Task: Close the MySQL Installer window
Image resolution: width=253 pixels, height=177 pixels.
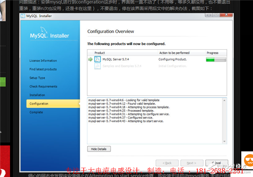Action: point(226,15)
